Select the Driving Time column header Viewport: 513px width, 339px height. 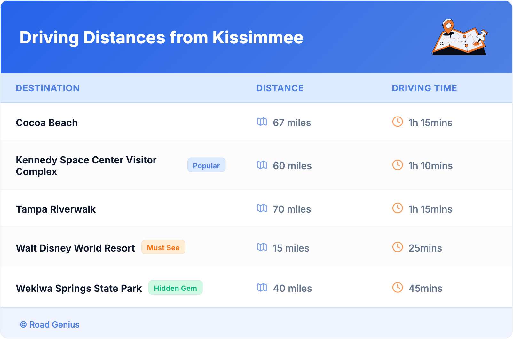pos(424,88)
